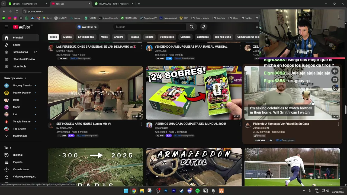Select the Cumbias filter chip

tap(185, 37)
